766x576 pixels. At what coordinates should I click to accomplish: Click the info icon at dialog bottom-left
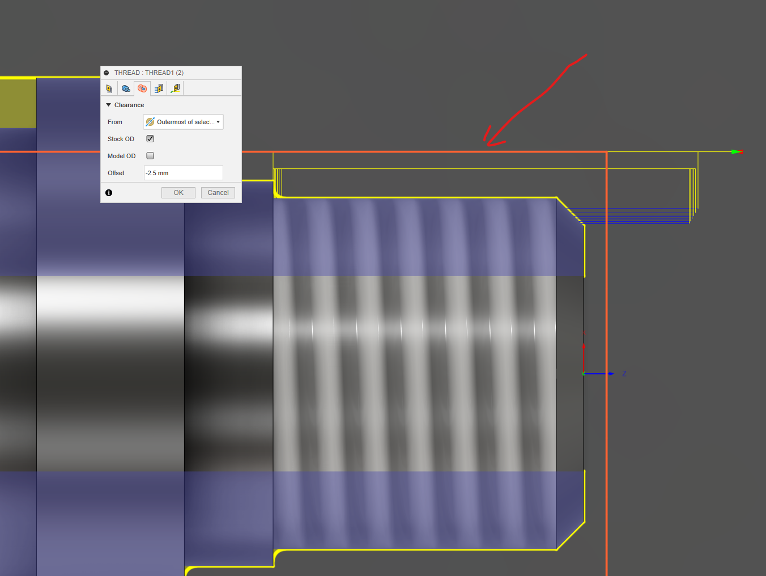pyautogui.click(x=109, y=193)
